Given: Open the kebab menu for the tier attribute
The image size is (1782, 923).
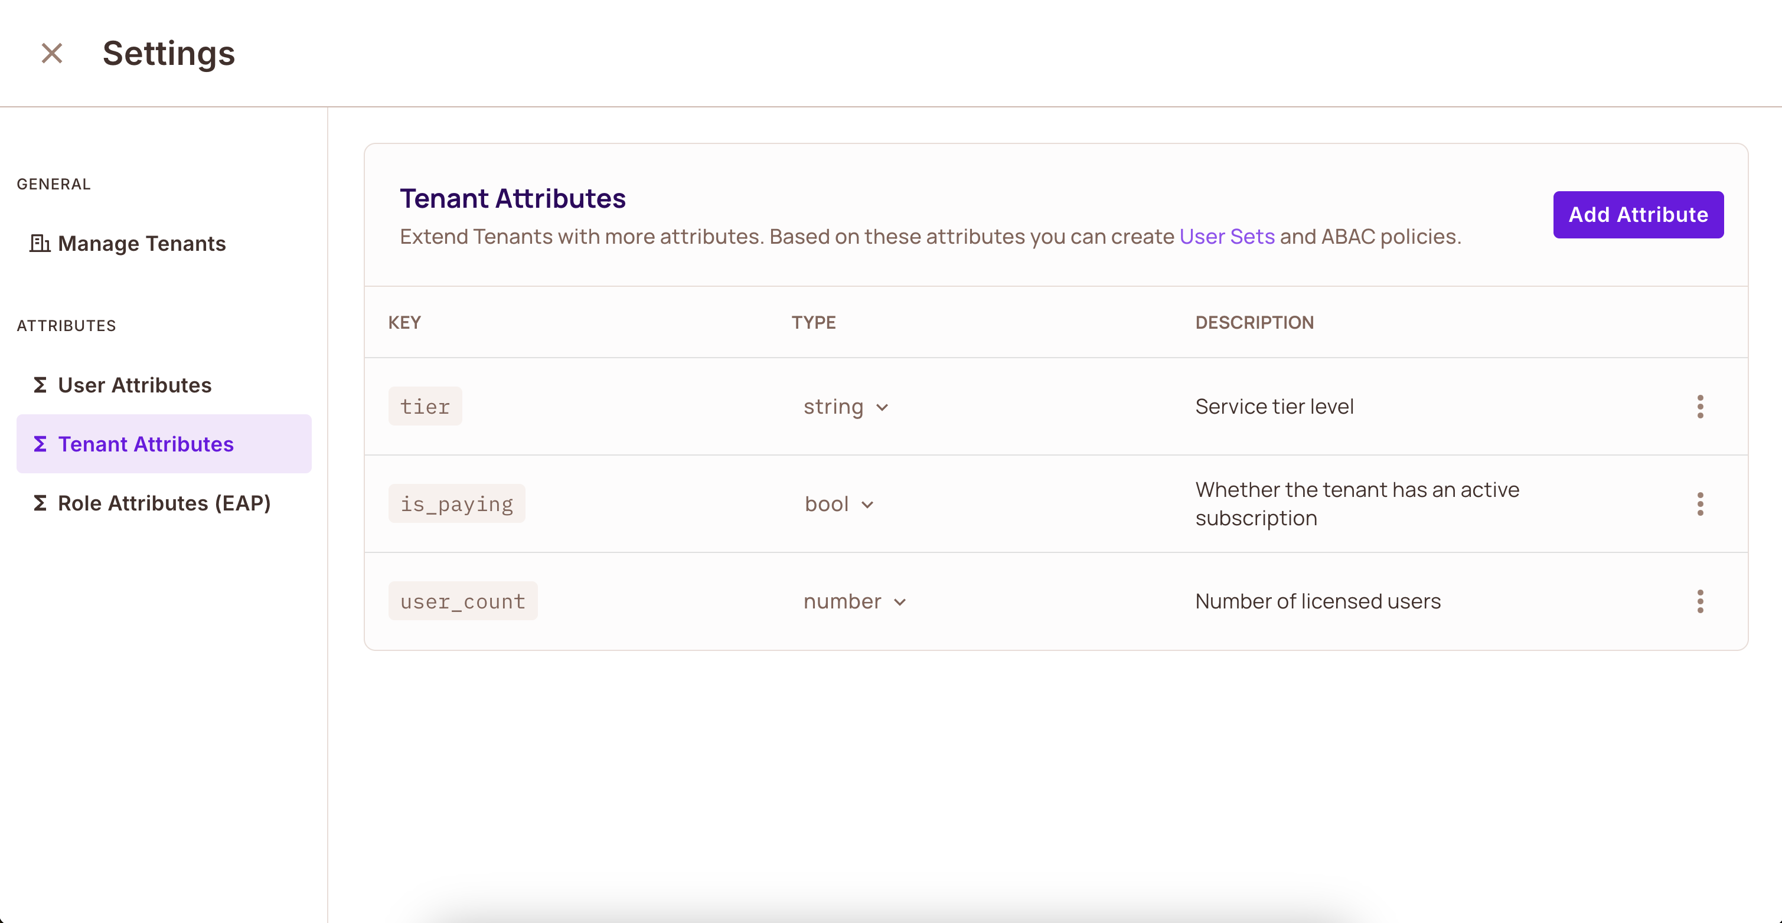Looking at the screenshot, I should (x=1701, y=407).
